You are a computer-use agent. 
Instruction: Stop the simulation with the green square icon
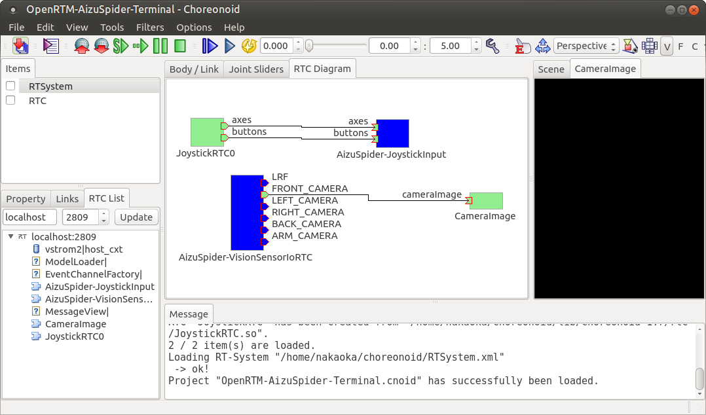coord(179,46)
